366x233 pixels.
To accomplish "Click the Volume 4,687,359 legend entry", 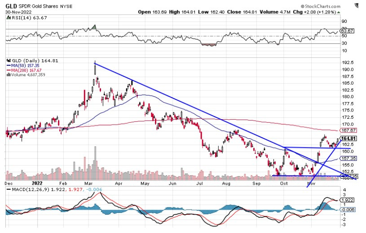I will point(28,74).
